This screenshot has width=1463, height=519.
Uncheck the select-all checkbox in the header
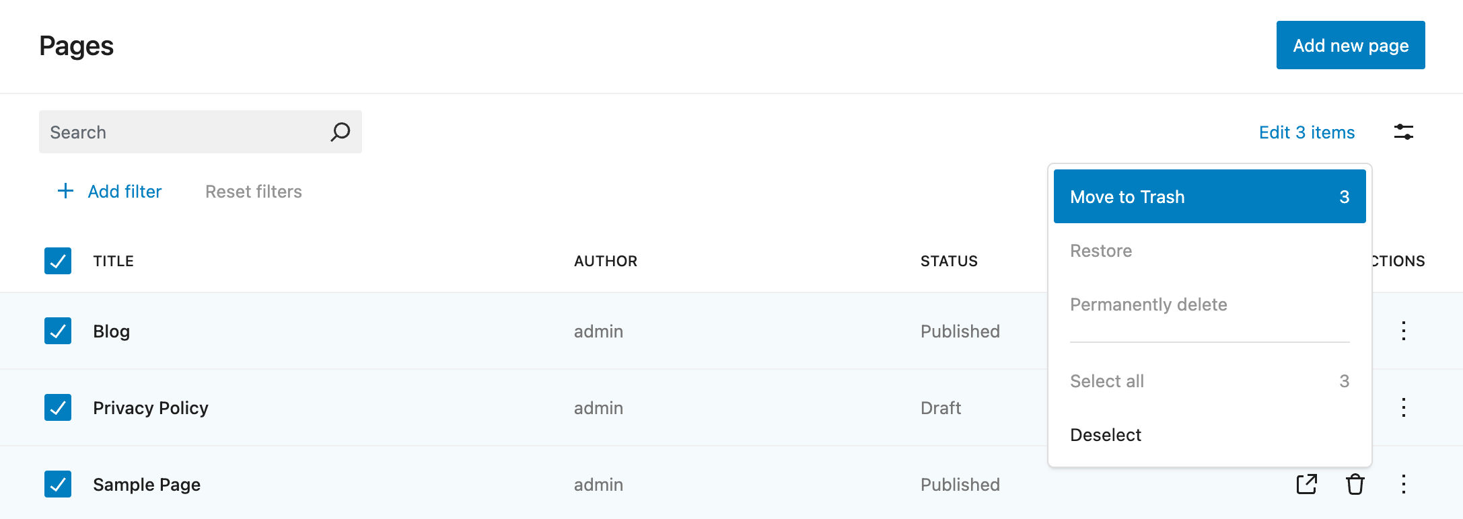(x=58, y=261)
